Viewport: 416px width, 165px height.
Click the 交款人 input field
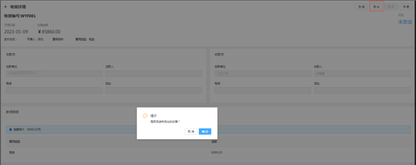pyautogui.click(x=153, y=74)
